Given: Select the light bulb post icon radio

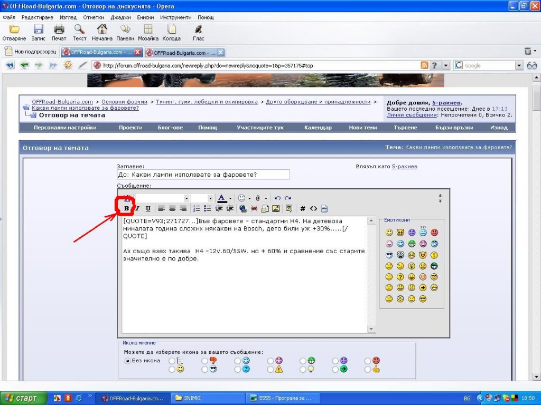Looking at the screenshot, I should [x=303, y=370].
